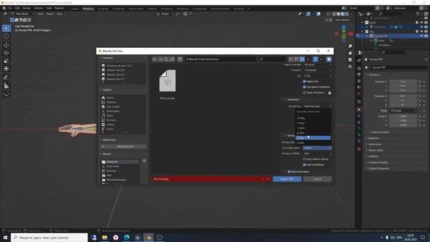Increment filename number with plus button
This screenshot has width=430, height=242.
pyautogui.click(x=268, y=179)
